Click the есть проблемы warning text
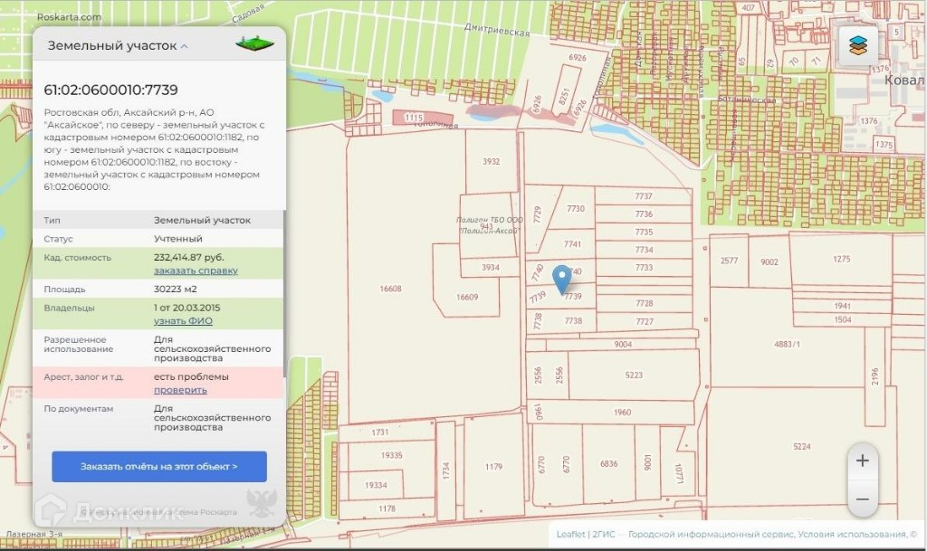Viewport: 927px width, 551px height. pos(191,376)
